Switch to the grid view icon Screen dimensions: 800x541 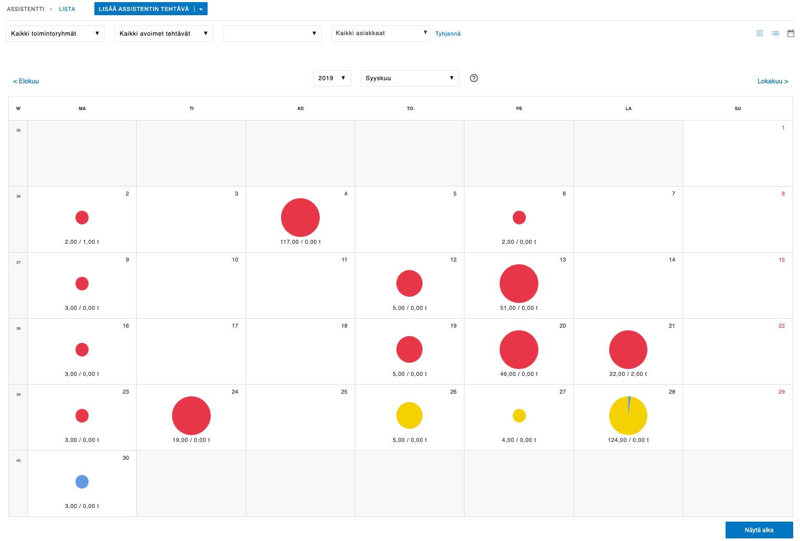point(760,34)
